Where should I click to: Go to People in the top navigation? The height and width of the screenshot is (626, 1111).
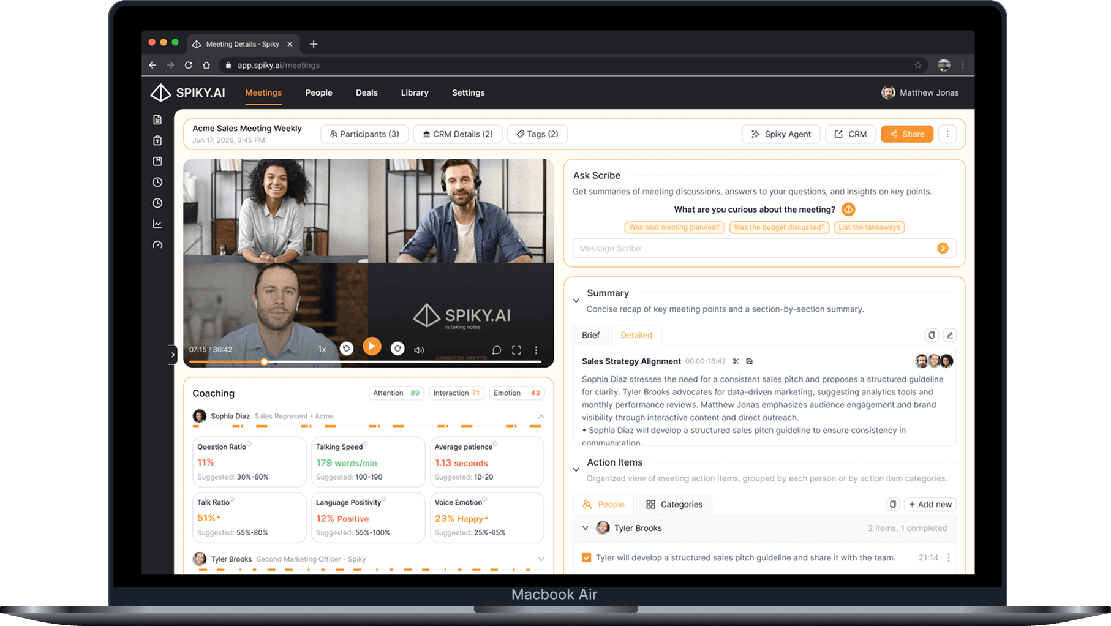318,92
